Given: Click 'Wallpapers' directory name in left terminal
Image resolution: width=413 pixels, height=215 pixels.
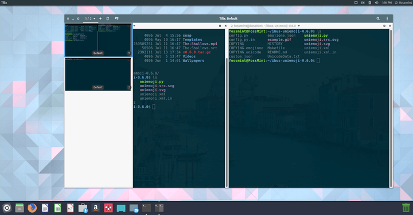Looking at the screenshot, I should 193,61.
